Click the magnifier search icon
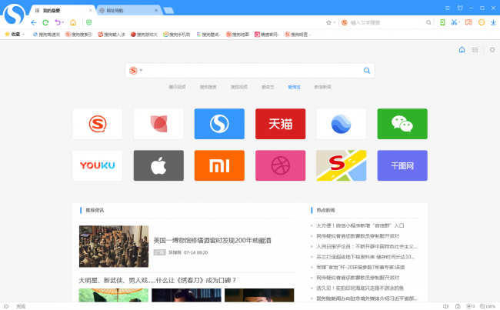Screen dimensions: 500x310 click(368, 71)
